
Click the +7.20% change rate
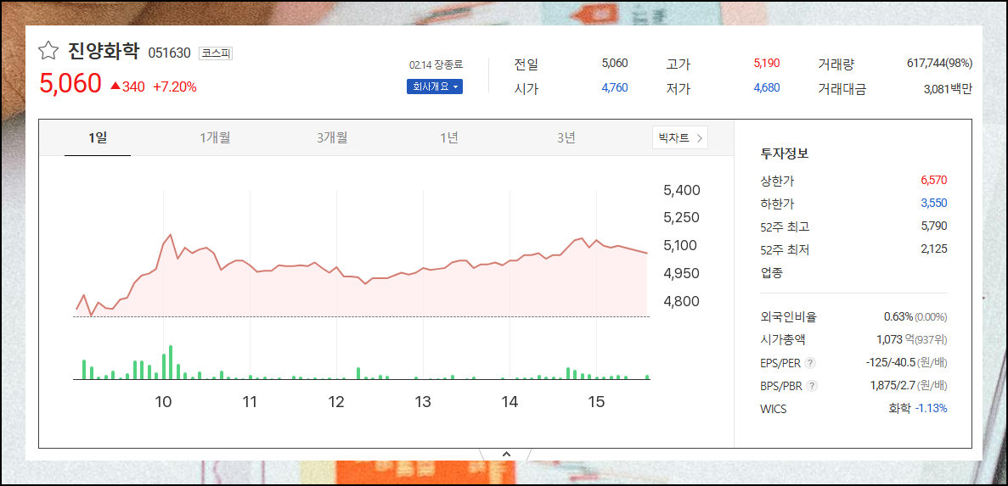(x=174, y=87)
